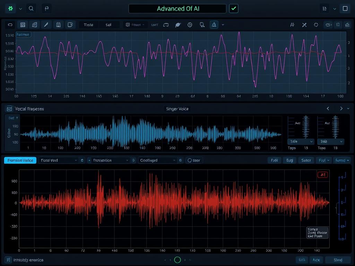Image resolution: width=355 pixels, height=266 pixels.
Task: Expand the arrow next to the triangle tool
Action: [223, 25]
